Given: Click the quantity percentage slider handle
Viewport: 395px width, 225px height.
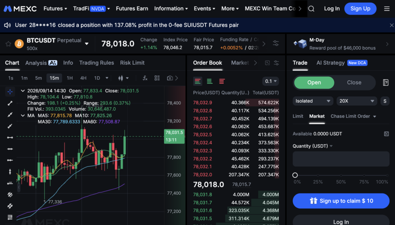Looking at the screenshot, I should point(295,175).
